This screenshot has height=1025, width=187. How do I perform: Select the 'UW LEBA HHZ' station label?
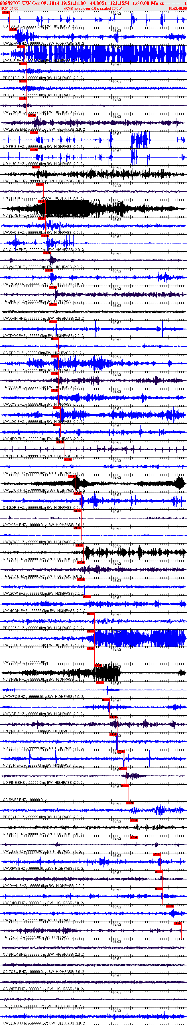coord(15,181)
